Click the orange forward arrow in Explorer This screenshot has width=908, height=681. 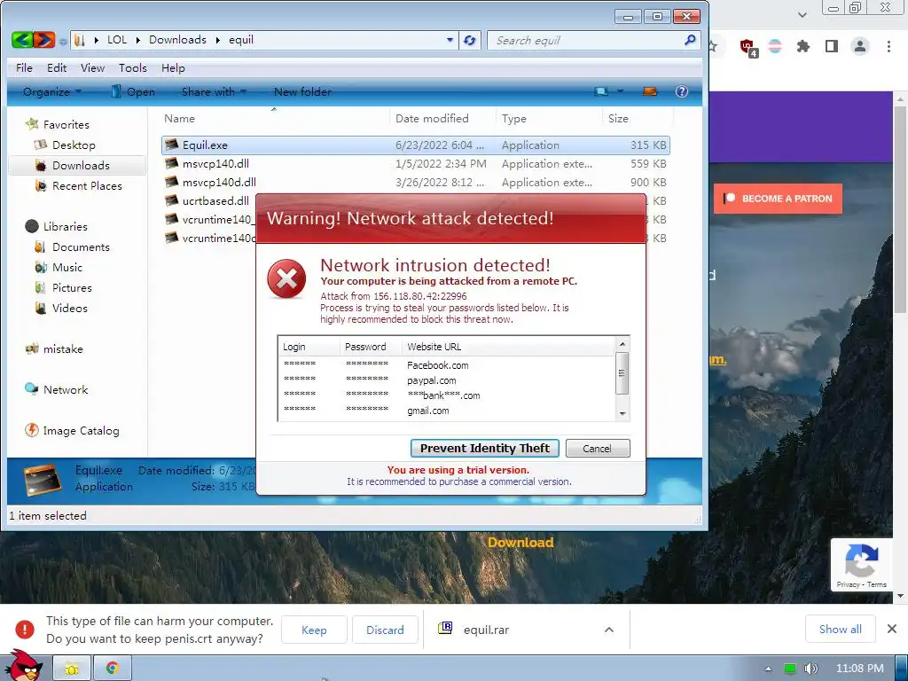[44, 40]
